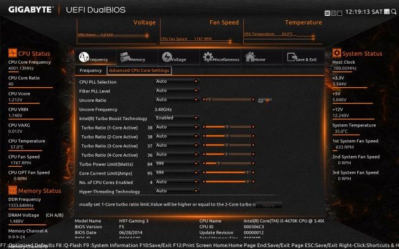Go to the Home house icon

[x=250, y=57]
